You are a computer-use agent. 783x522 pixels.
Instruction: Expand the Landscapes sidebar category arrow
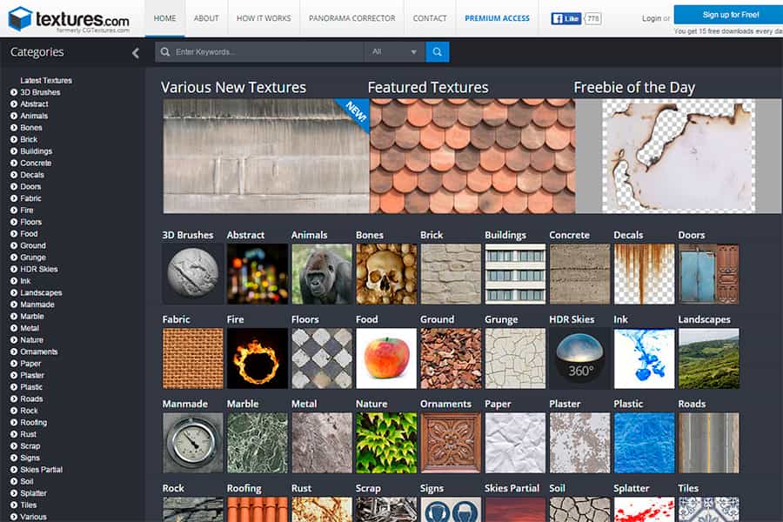click(x=14, y=293)
